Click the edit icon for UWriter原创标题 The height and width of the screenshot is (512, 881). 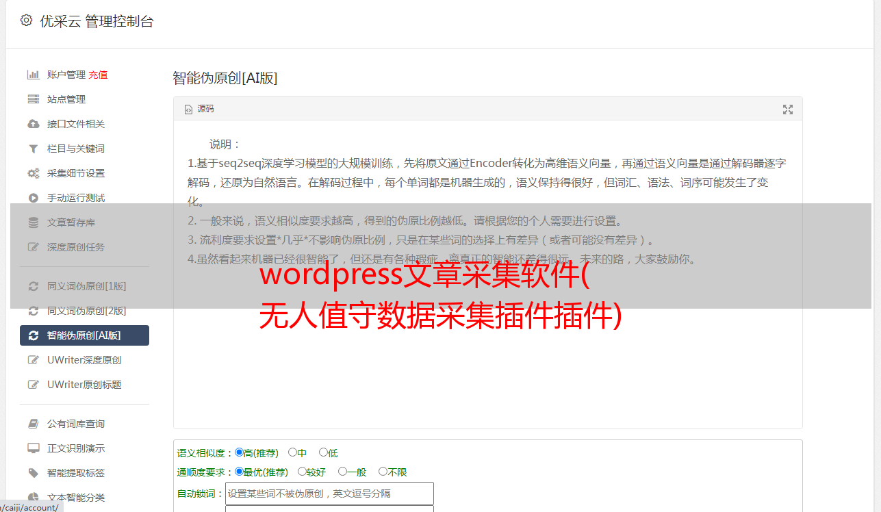33,385
